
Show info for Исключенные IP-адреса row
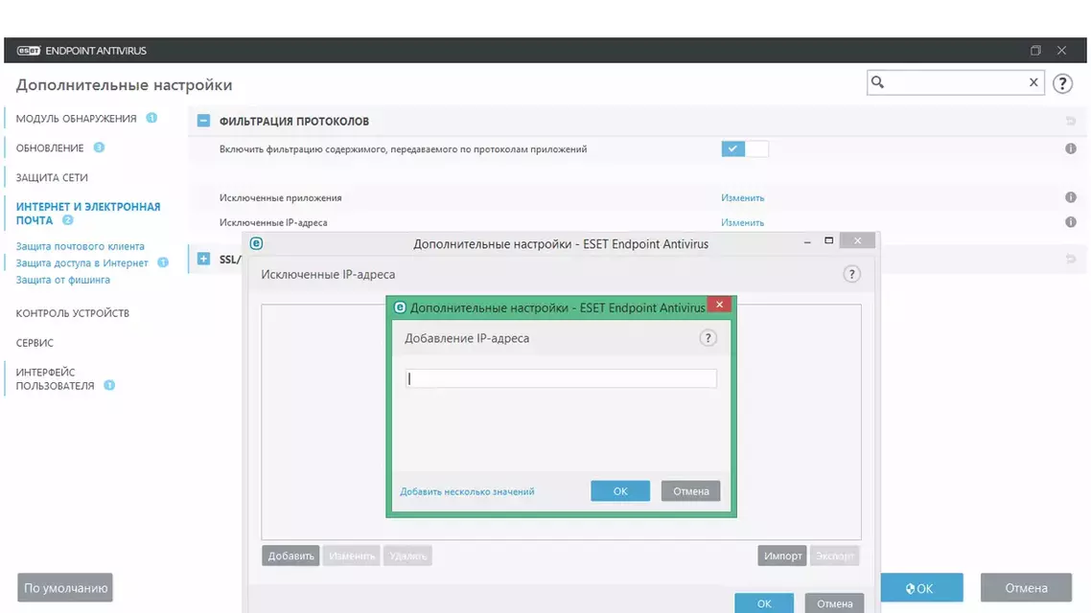(x=1070, y=222)
